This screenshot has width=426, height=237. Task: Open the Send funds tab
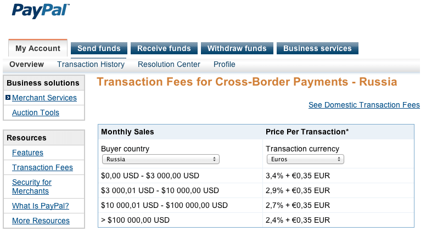point(99,48)
